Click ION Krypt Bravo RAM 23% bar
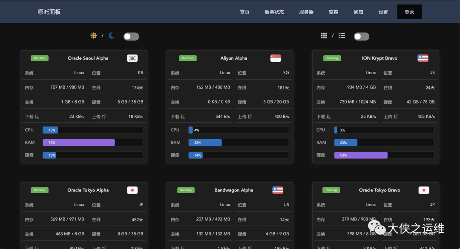This screenshot has width=460, height=249. (384, 143)
